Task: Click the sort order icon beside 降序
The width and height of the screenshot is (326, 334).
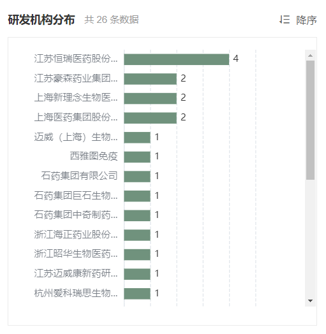Action: [x=285, y=20]
